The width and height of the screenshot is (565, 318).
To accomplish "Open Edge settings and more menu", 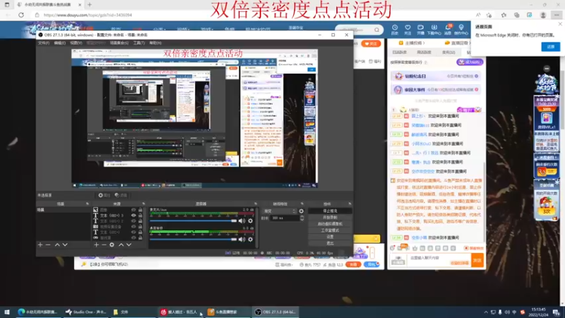I will pyautogui.click(x=557, y=15).
